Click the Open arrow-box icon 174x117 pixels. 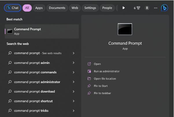tap(89, 64)
